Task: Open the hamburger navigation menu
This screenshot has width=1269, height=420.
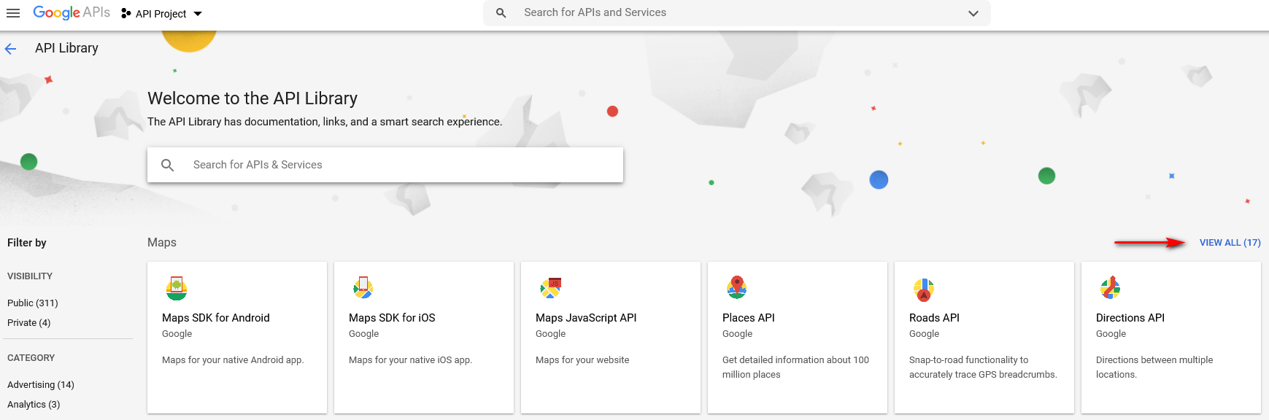Action: pos(13,13)
